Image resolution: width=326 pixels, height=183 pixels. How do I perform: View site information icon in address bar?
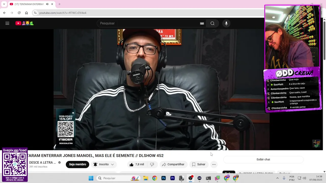(x=35, y=13)
